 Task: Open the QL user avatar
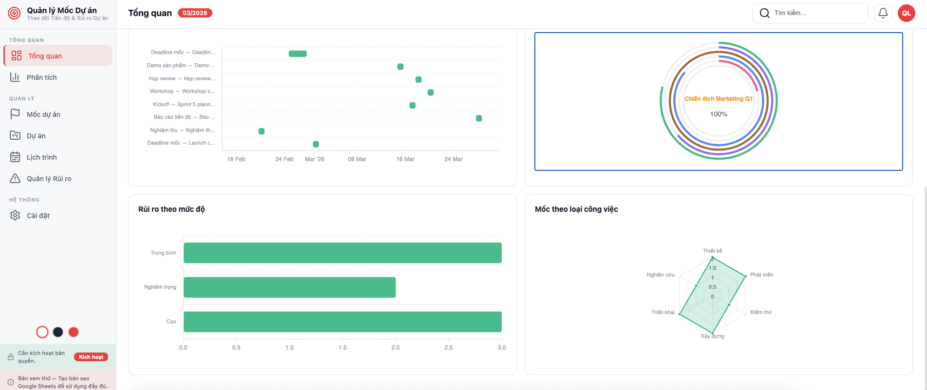tap(906, 13)
